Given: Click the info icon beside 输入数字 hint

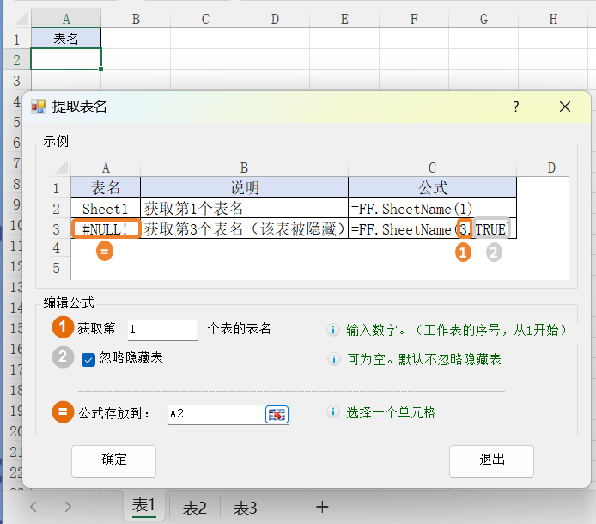Looking at the screenshot, I should click(333, 330).
